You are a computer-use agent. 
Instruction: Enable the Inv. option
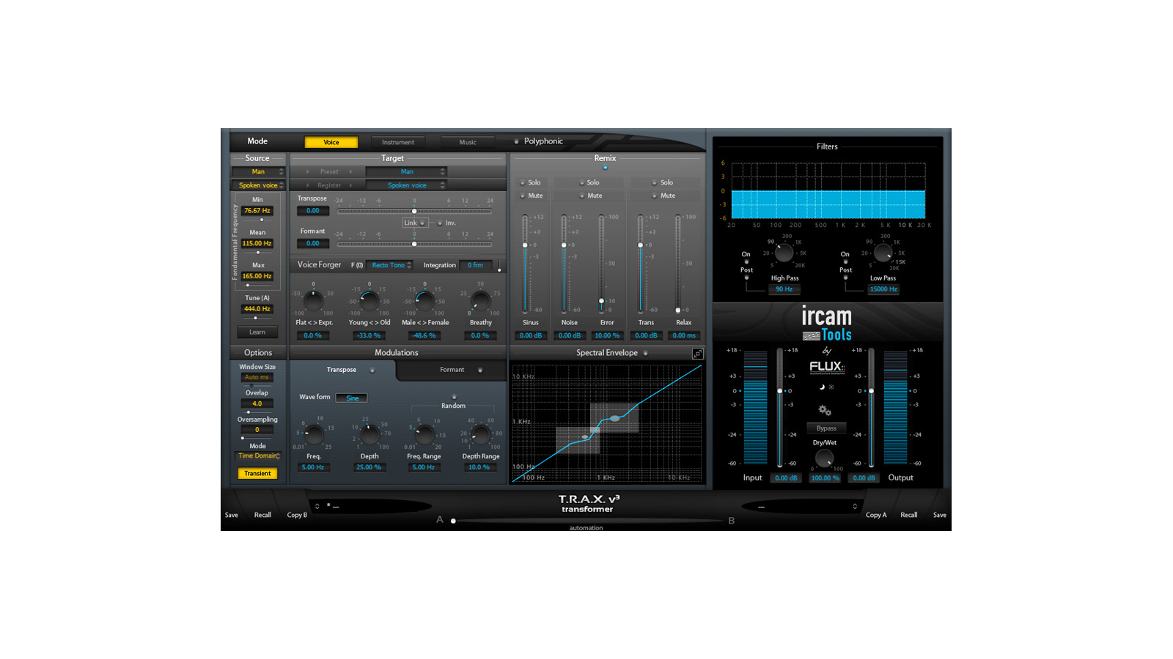440,223
